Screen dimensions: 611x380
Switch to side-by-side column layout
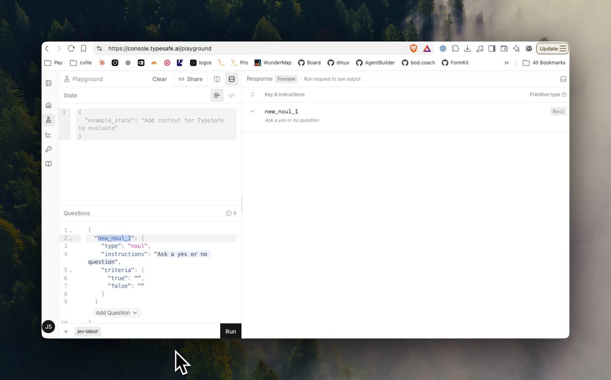(x=217, y=79)
